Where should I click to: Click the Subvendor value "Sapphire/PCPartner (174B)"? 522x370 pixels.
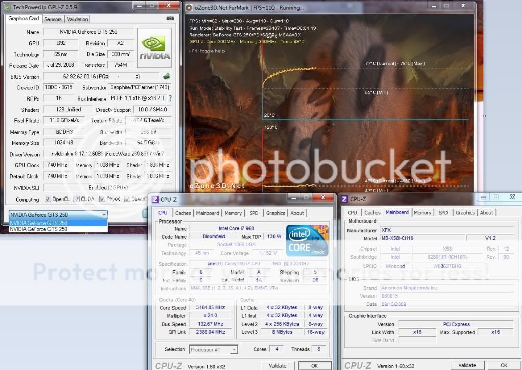point(140,88)
